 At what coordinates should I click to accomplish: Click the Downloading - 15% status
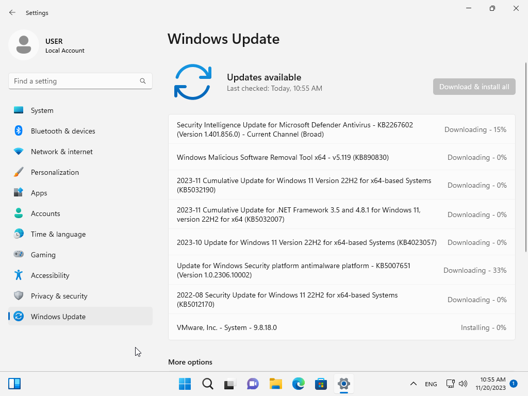[475, 129]
